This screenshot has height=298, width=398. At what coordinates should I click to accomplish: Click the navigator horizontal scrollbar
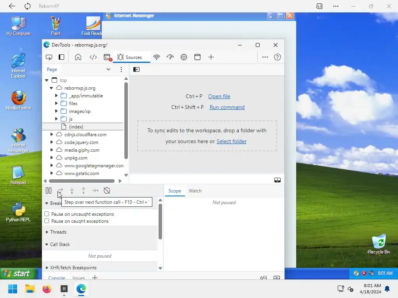click(x=82, y=181)
